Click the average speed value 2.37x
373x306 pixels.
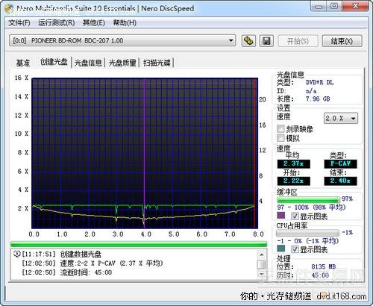tap(294, 163)
